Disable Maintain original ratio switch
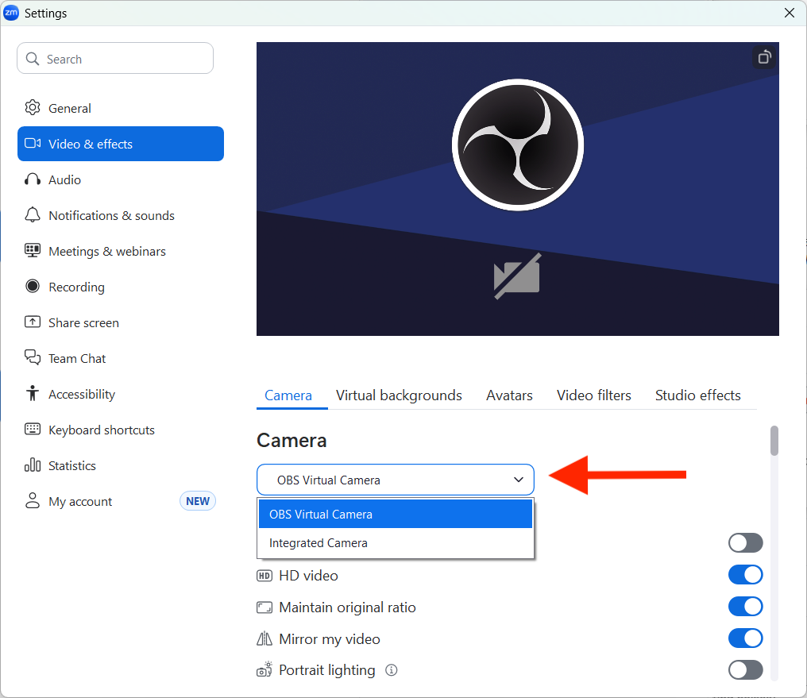This screenshot has height=698, width=807. (745, 607)
